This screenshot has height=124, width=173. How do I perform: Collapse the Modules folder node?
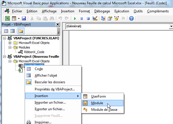click(x=10, y=47)
